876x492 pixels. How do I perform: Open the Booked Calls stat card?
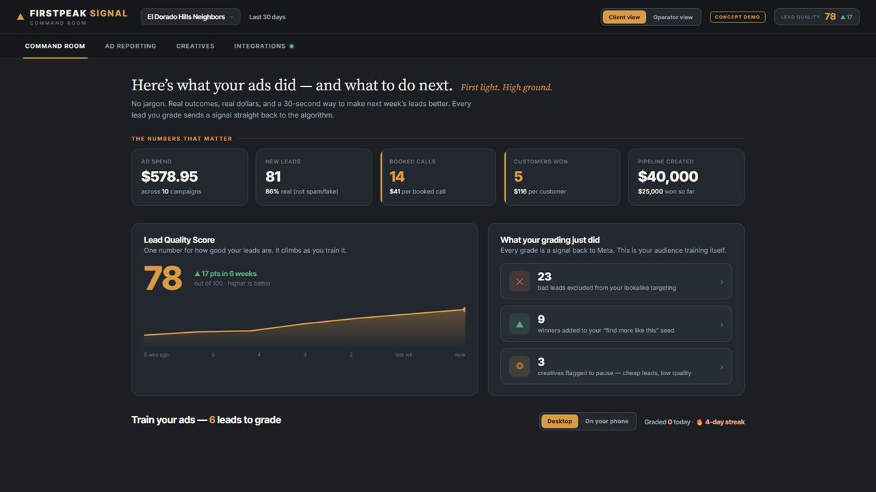[438, 177]
